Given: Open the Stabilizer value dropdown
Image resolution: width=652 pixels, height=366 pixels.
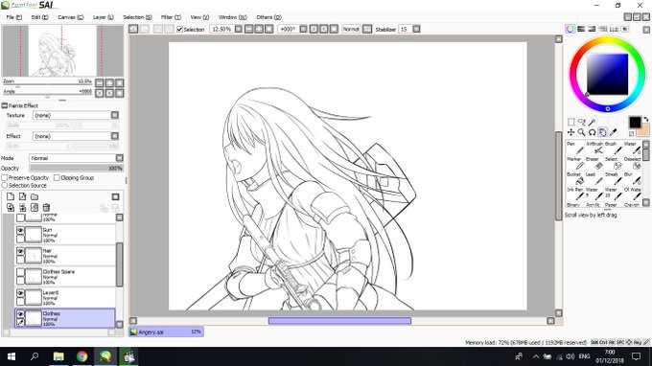Looking at the screenshot, I should [x=416, y=29].
